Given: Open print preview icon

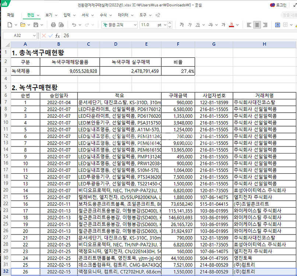Looking at the screenshot, I should click(61, 25).
